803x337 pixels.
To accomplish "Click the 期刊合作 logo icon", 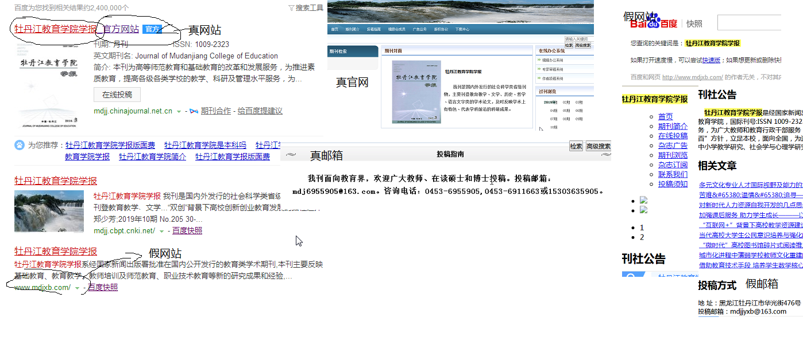I will (194, 111).
